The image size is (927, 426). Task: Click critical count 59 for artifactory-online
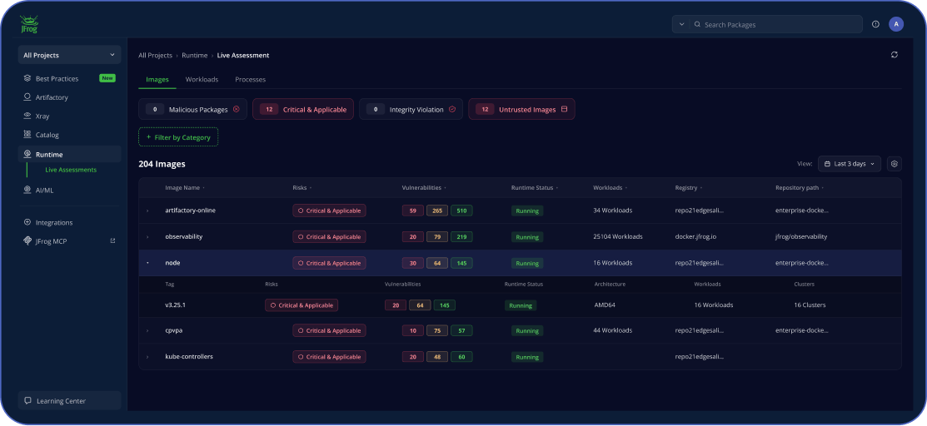tap(412, 211)
